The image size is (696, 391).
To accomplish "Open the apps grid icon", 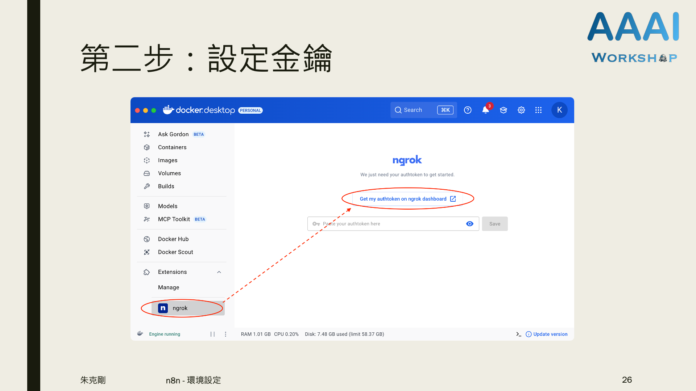I will point(538,110).
